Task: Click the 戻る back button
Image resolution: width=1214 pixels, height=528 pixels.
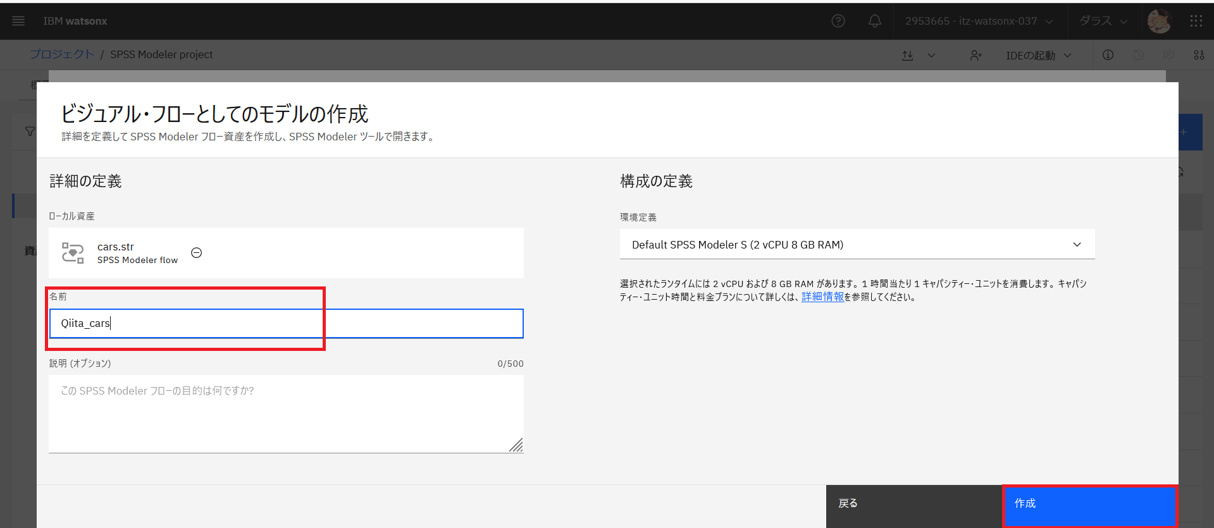Action: (914, 507)
